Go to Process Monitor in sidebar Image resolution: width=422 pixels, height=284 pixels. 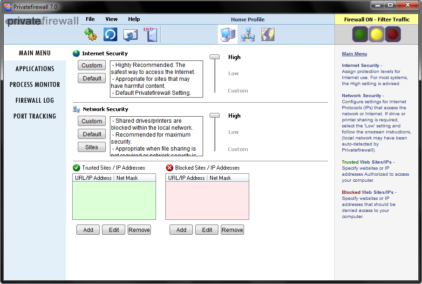pos(35,85)
